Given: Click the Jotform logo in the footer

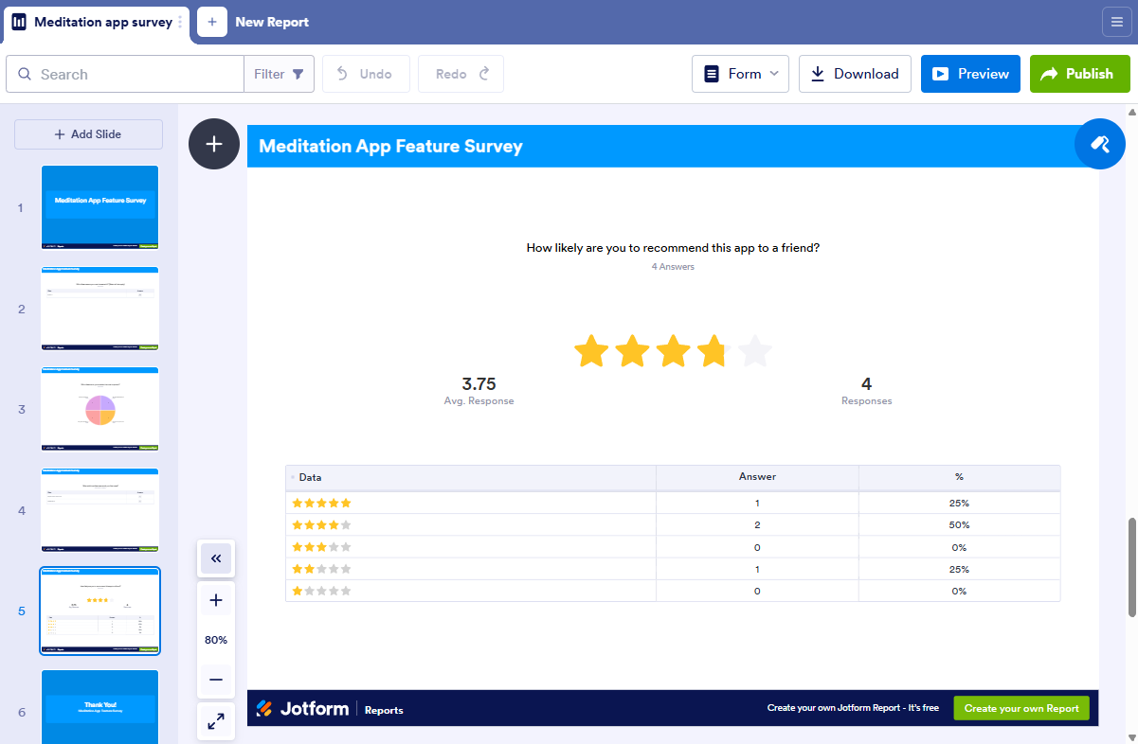Looking at the screenshot, I should point(301,709).
